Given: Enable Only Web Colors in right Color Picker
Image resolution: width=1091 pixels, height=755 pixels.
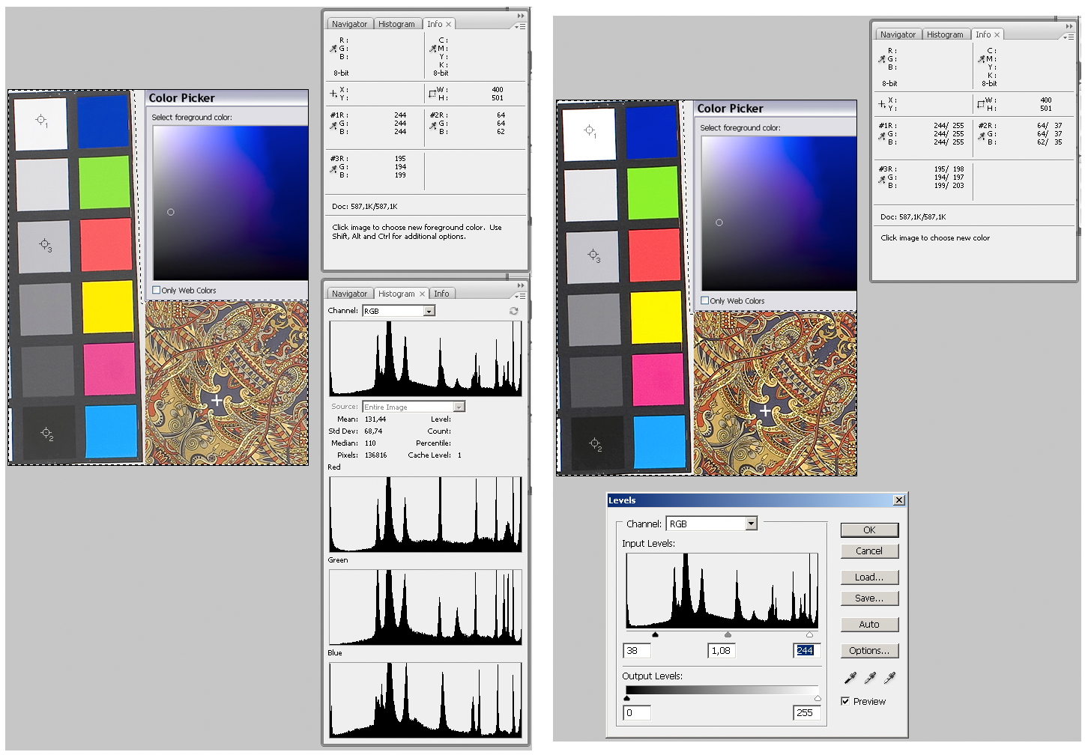Looking at the screenshot, I should click(x=704, y=300).
